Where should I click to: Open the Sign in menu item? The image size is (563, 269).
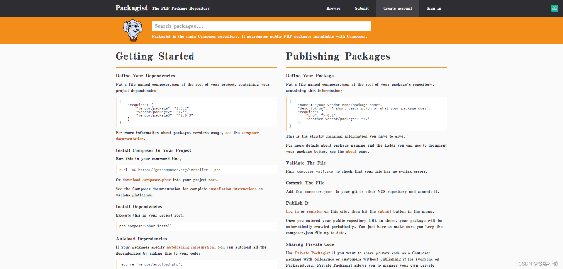point(434,8)
